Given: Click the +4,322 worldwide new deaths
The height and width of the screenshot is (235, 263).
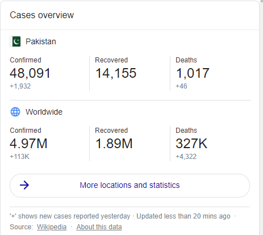Looking at the screenshot, I should (186, 157).
